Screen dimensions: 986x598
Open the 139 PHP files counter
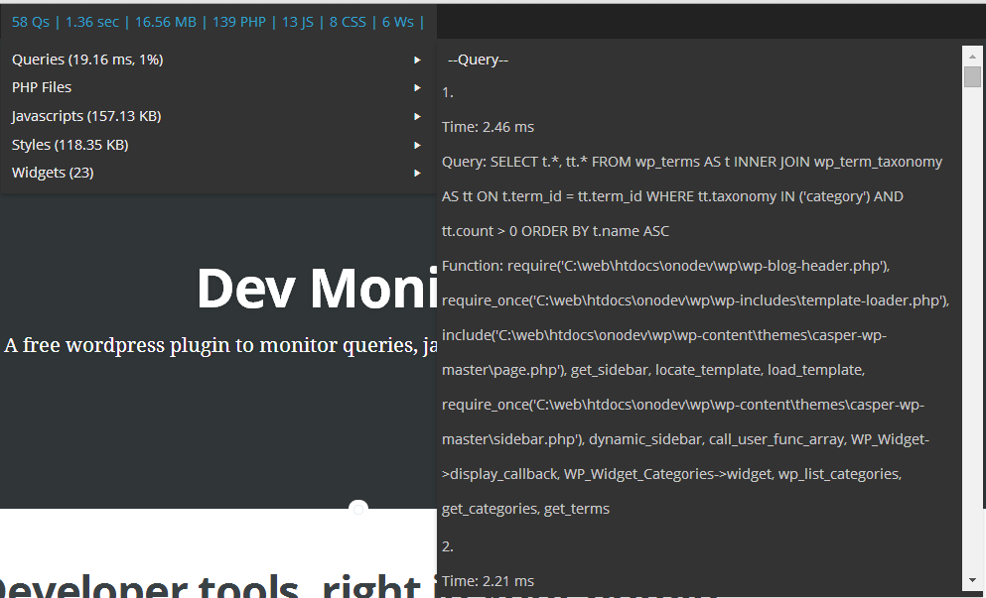point(239,22)
